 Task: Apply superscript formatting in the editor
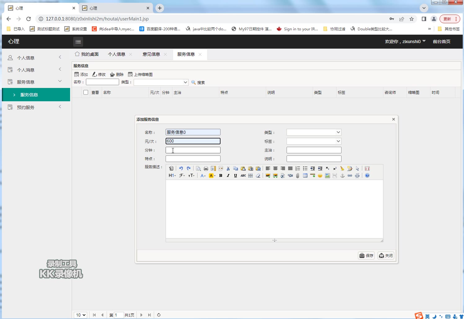(x=335, y=168)
